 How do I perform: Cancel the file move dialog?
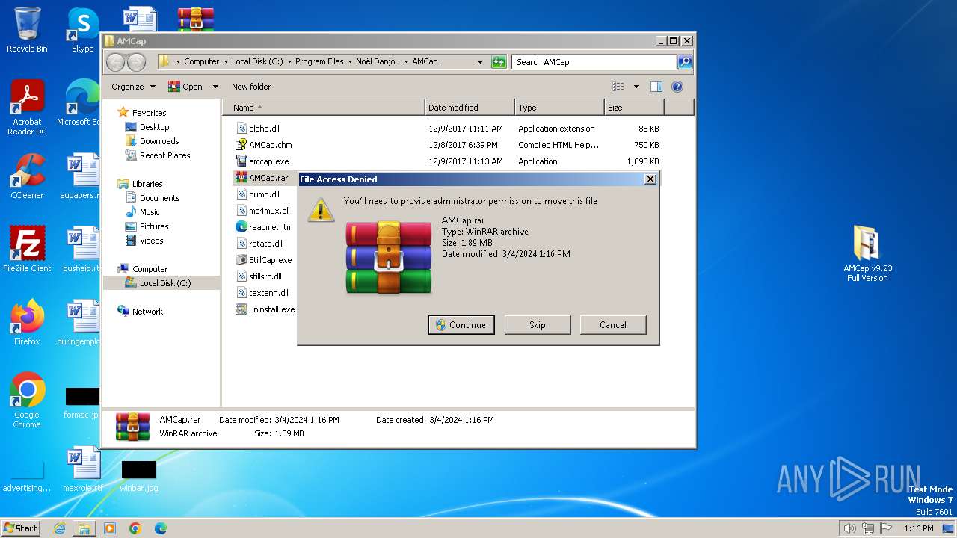(613, 325)
